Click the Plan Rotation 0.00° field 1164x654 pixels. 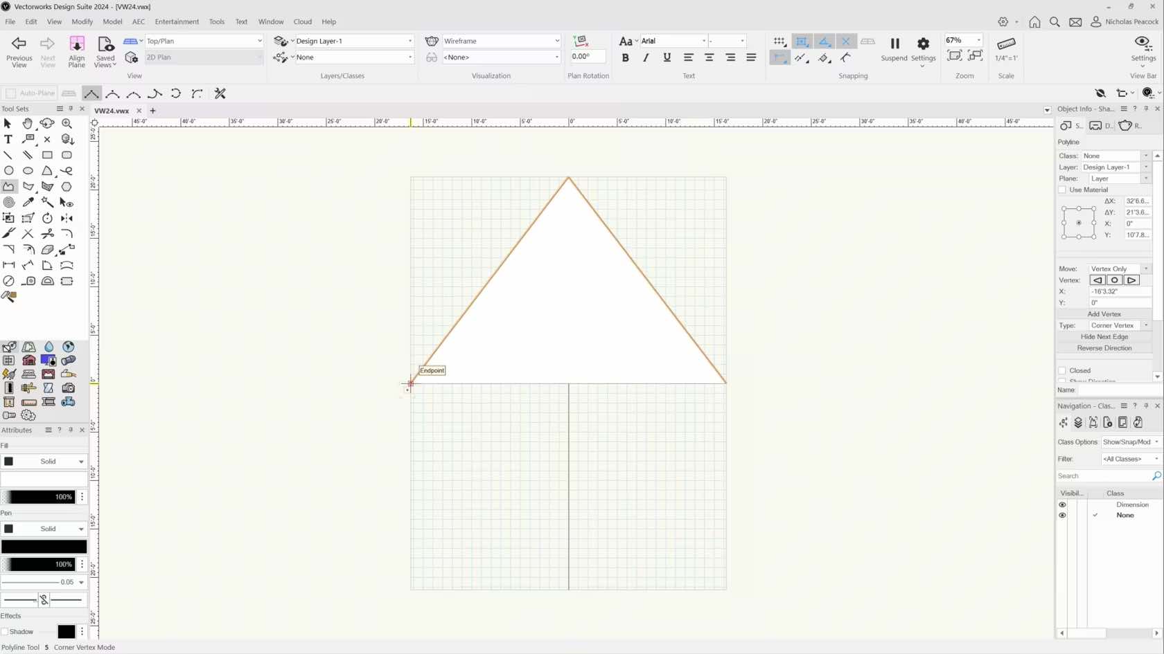pos(588,57)
